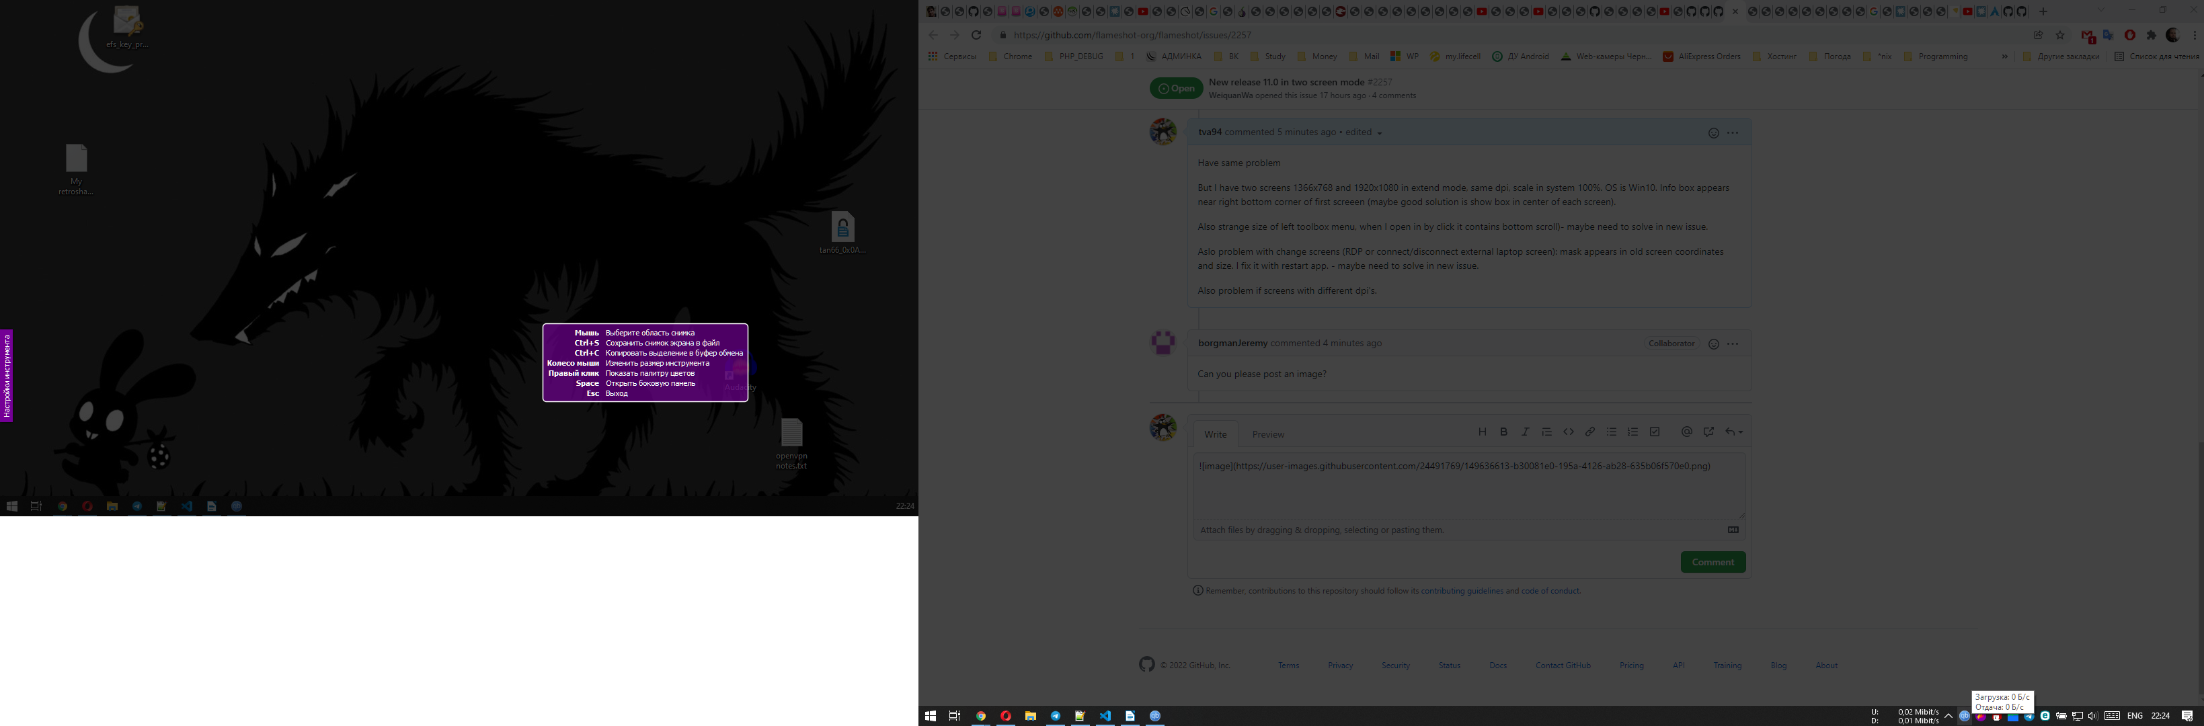The image size is (2204, 726).
Task: Select the Write tab
Action: click(1215, 434)
